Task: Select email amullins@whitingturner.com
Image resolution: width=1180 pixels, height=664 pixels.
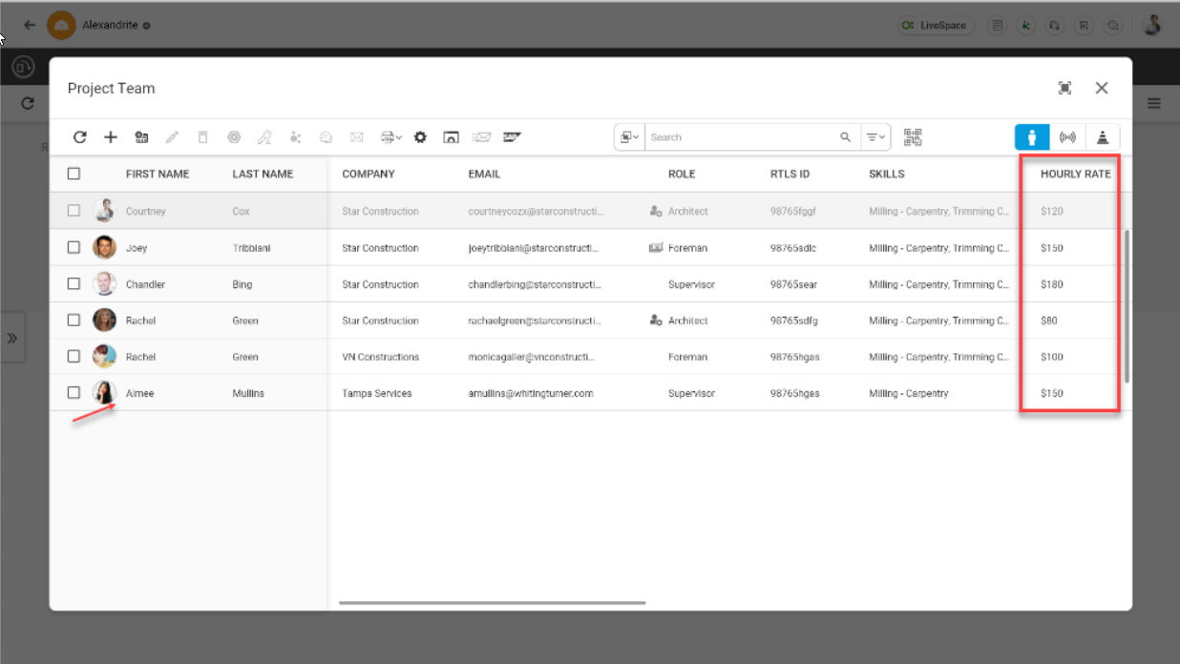Action: pyautogui.click(x=531, y=393)
